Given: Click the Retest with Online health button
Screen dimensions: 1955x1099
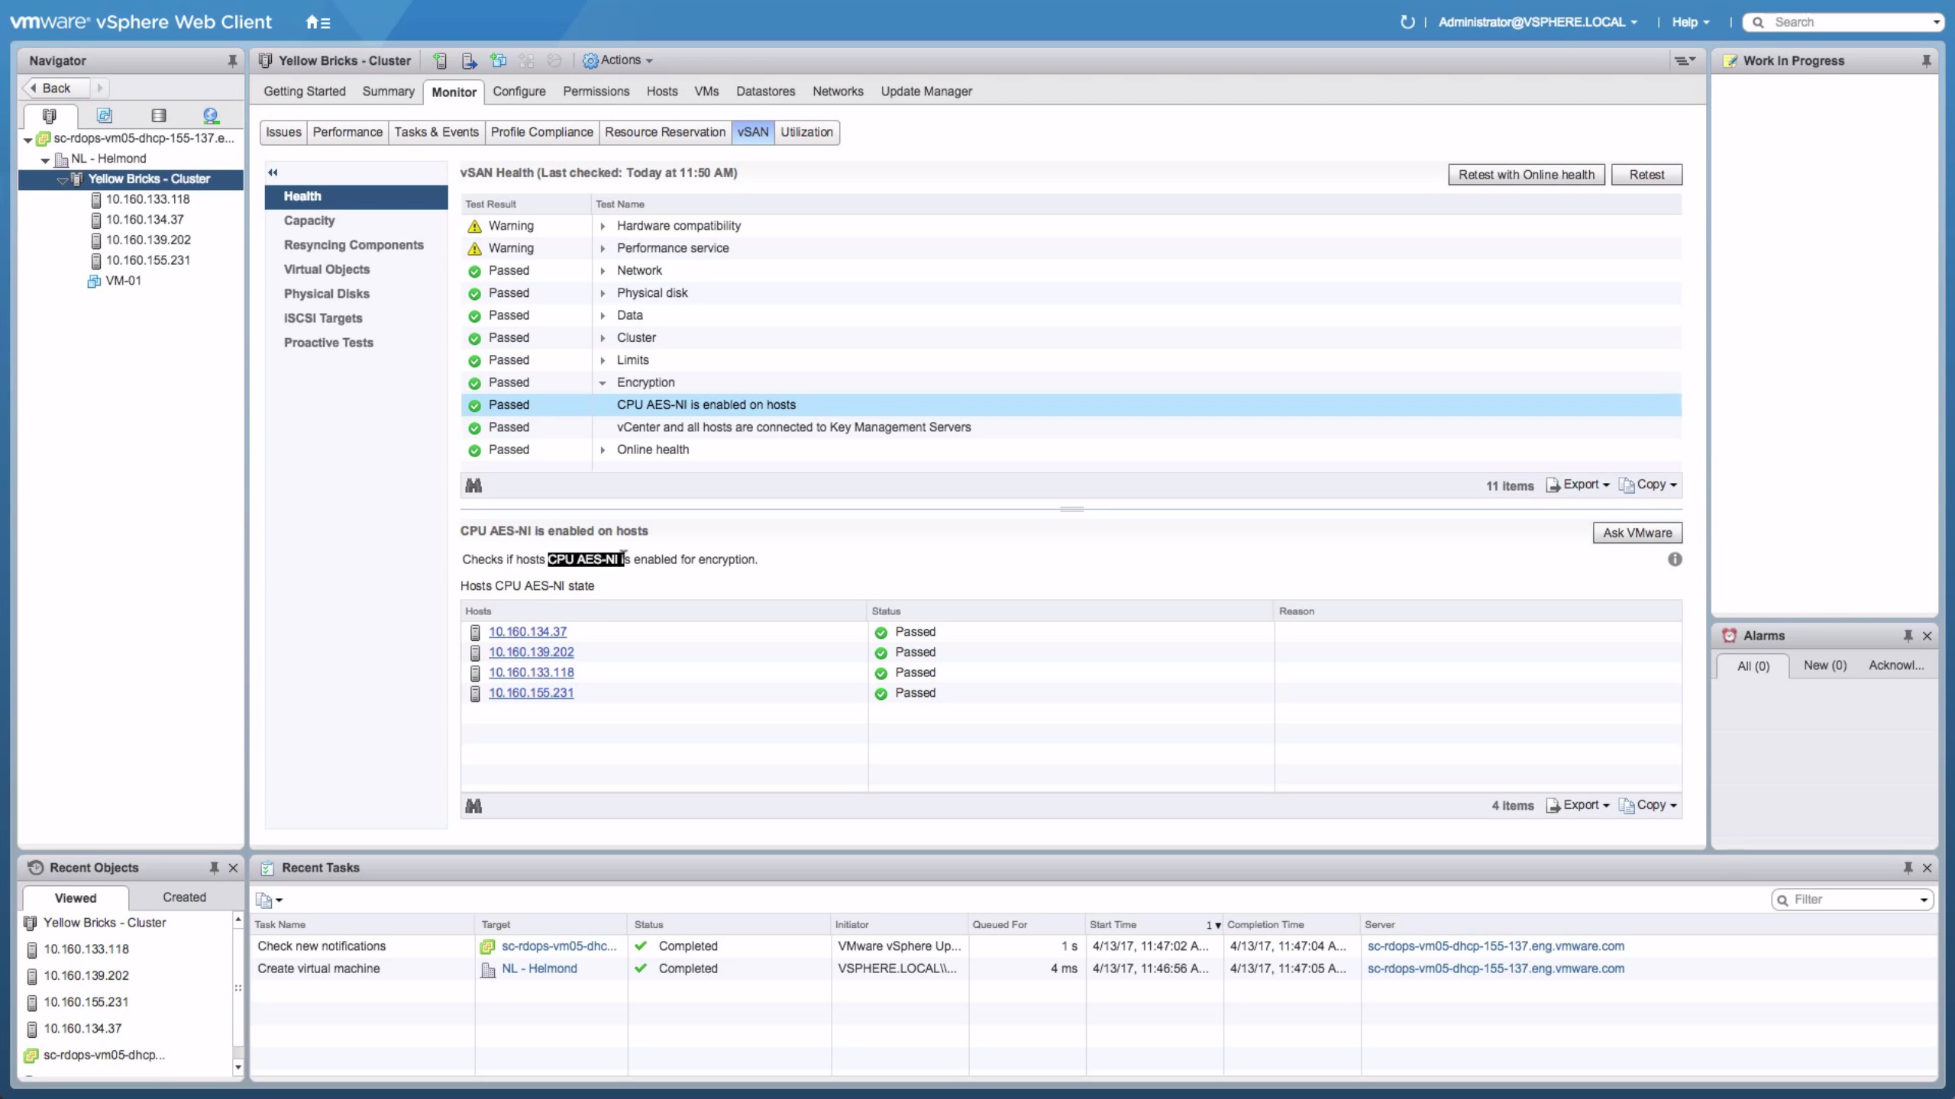Looking at the screenshot, I should [x=1527, y=175].
